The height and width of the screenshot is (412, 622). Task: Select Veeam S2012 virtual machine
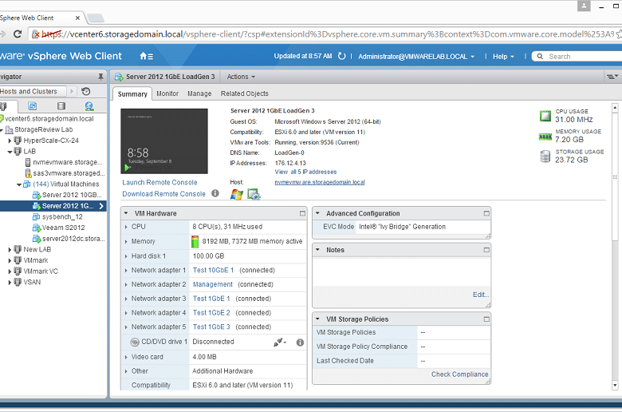click(x=64, y=228)
